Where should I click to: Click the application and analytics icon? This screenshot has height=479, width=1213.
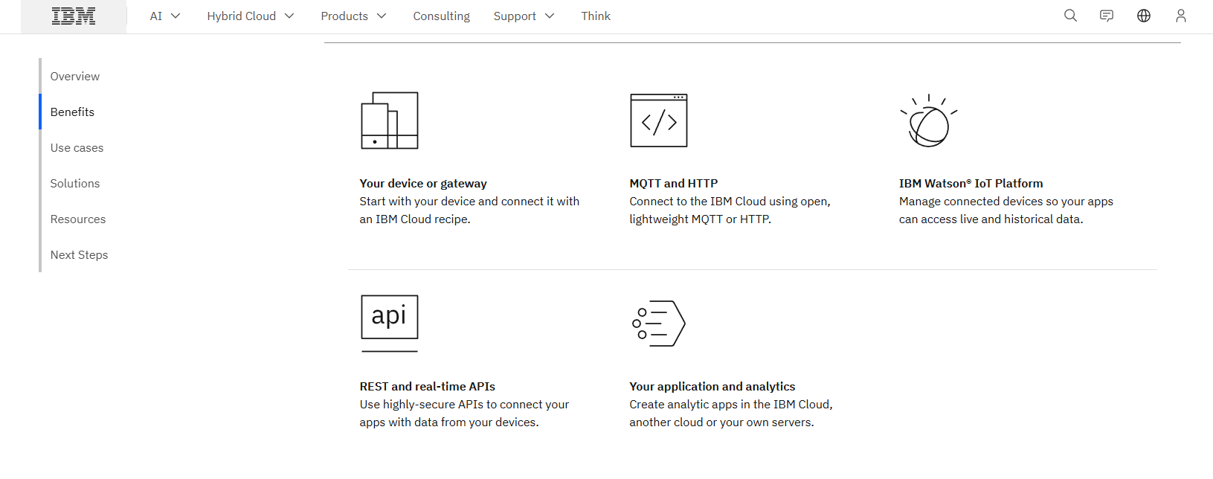click(x=659, y=324)
